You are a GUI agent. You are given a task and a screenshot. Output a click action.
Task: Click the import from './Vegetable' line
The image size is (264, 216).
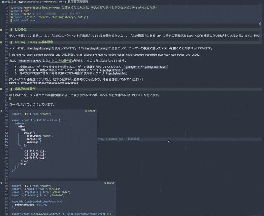click(x=41, y=192)
